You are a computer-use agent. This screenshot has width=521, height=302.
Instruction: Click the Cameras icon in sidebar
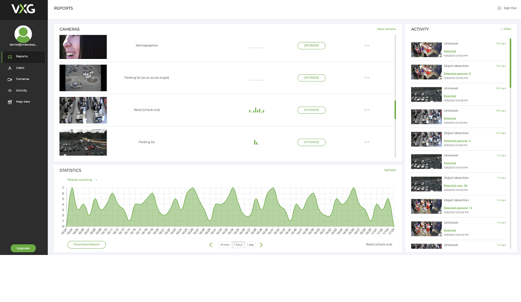(10, 79)
